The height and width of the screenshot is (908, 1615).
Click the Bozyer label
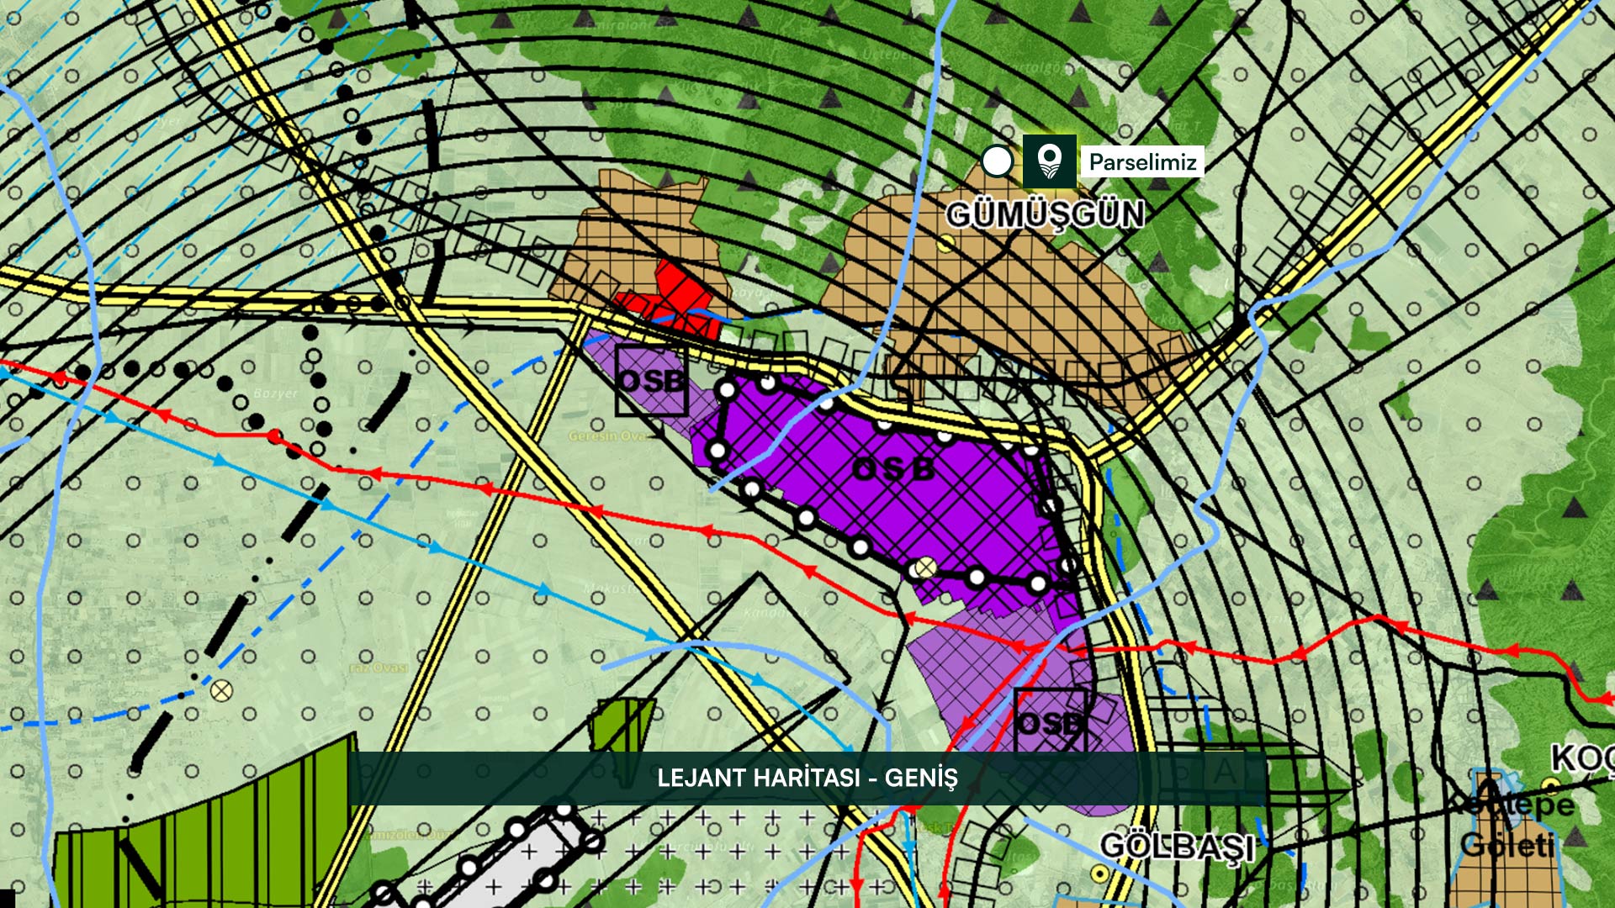click(275, 393)
